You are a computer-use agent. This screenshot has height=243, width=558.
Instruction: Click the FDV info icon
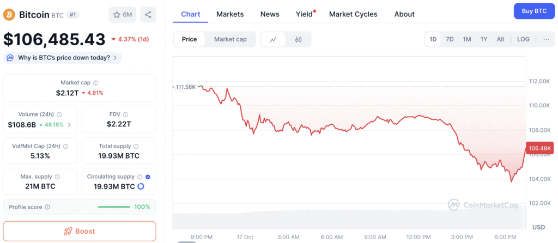point(127,114)
